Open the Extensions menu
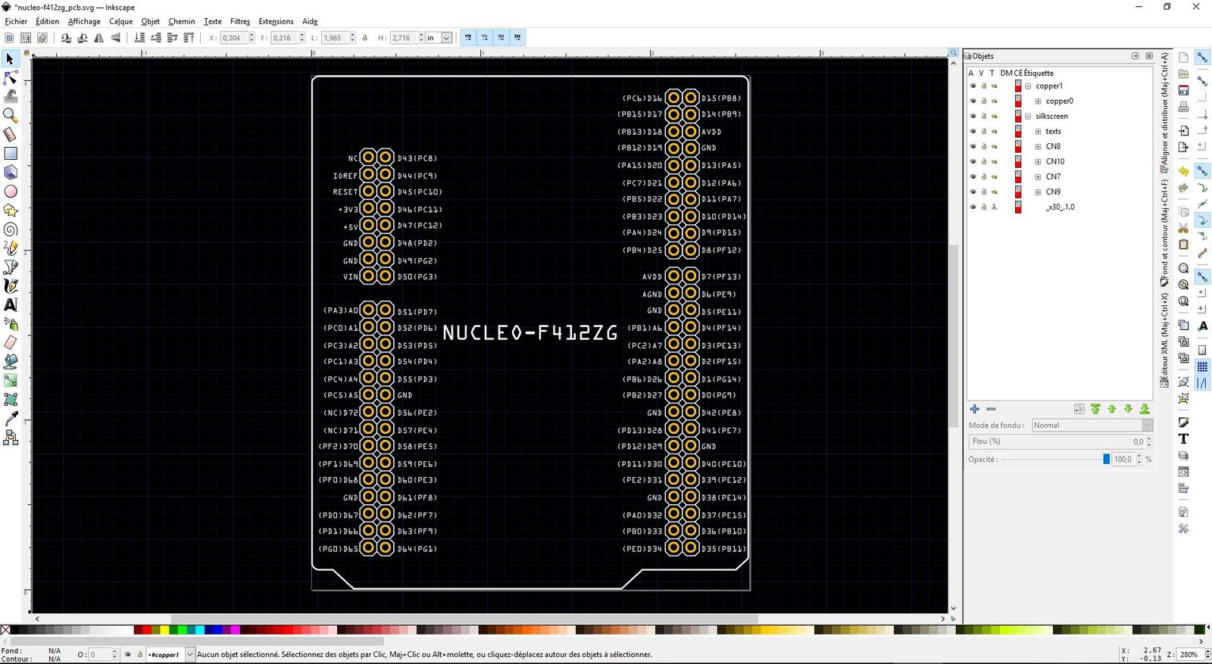Image resolution: width=1212 pixels, height=664 pixels. coord(276,21)
